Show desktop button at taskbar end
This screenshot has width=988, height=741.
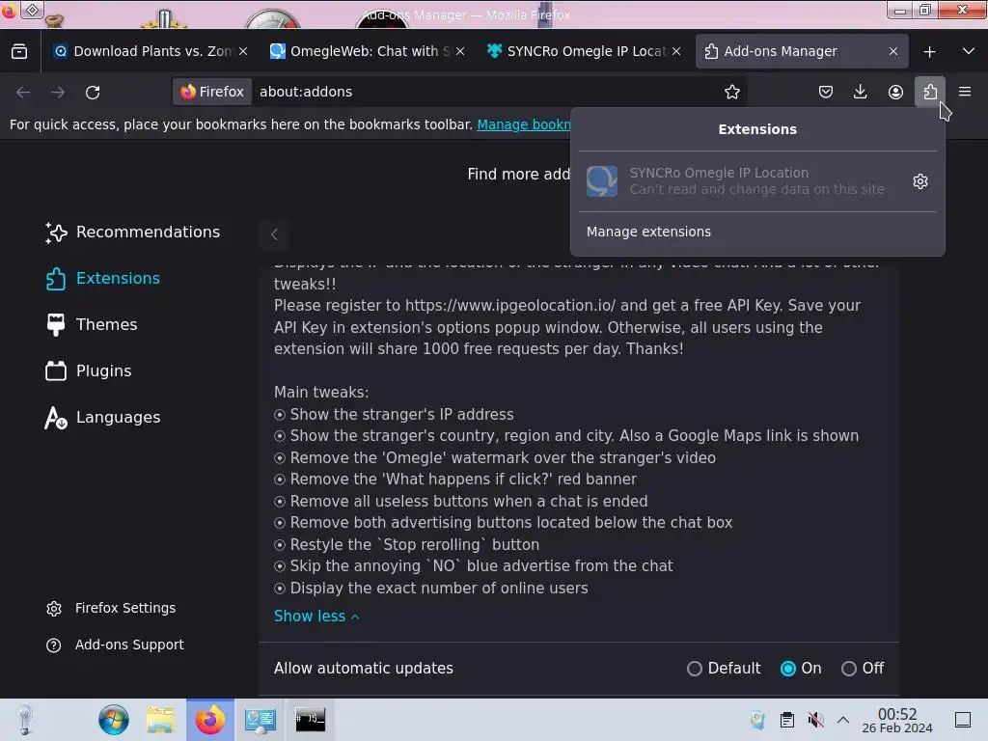[x=963, y=720]
